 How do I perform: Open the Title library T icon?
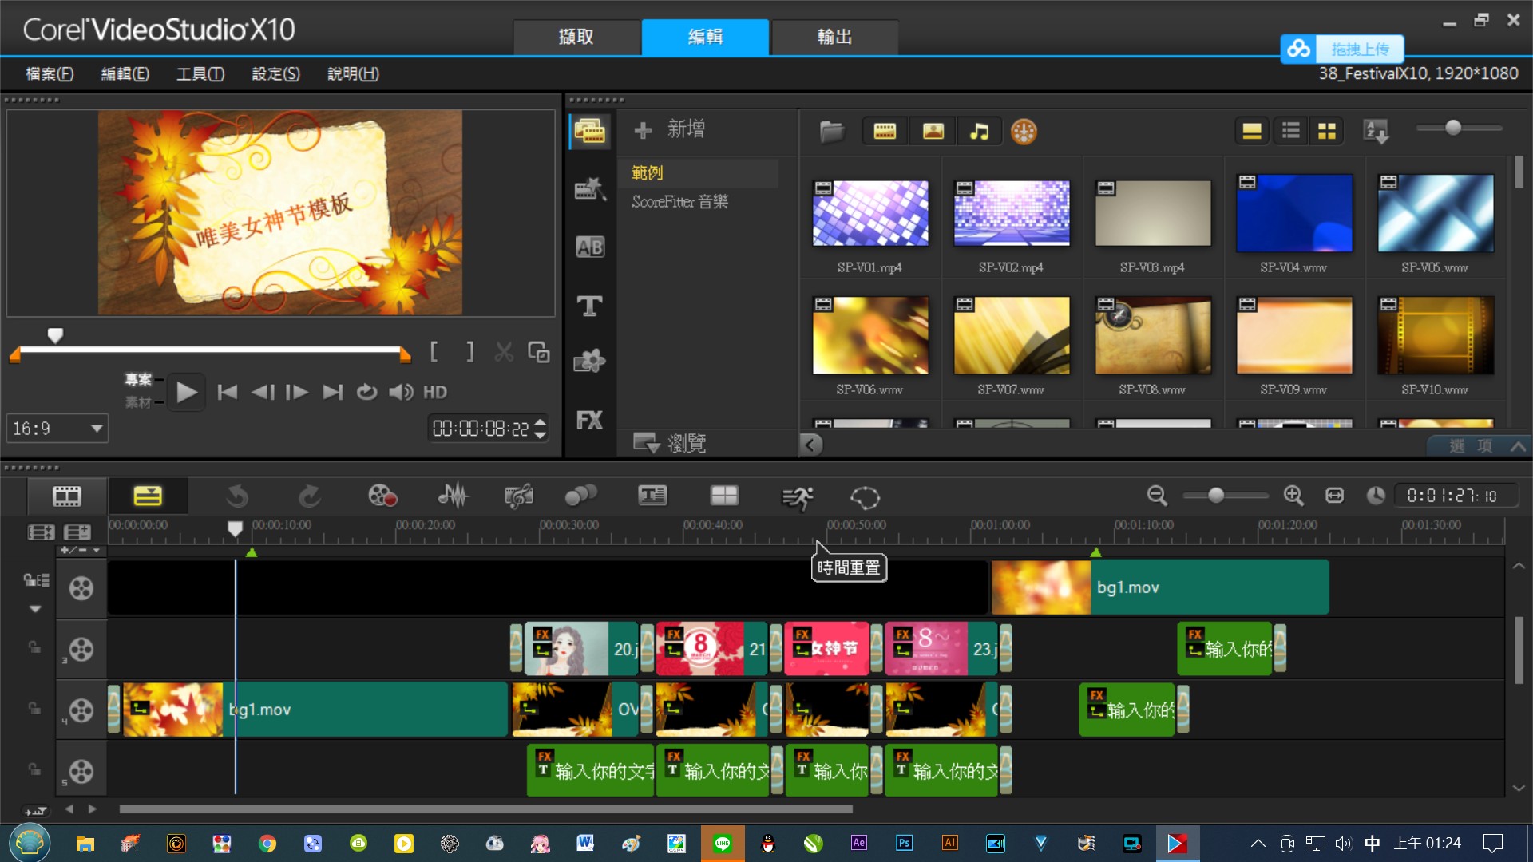coord(589,306)
